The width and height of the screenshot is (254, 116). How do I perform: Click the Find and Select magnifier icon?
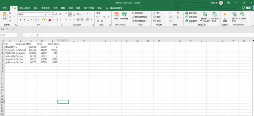pos(178,17)
